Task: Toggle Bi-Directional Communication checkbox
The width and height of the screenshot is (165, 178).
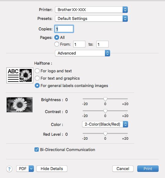Action: 37,150
